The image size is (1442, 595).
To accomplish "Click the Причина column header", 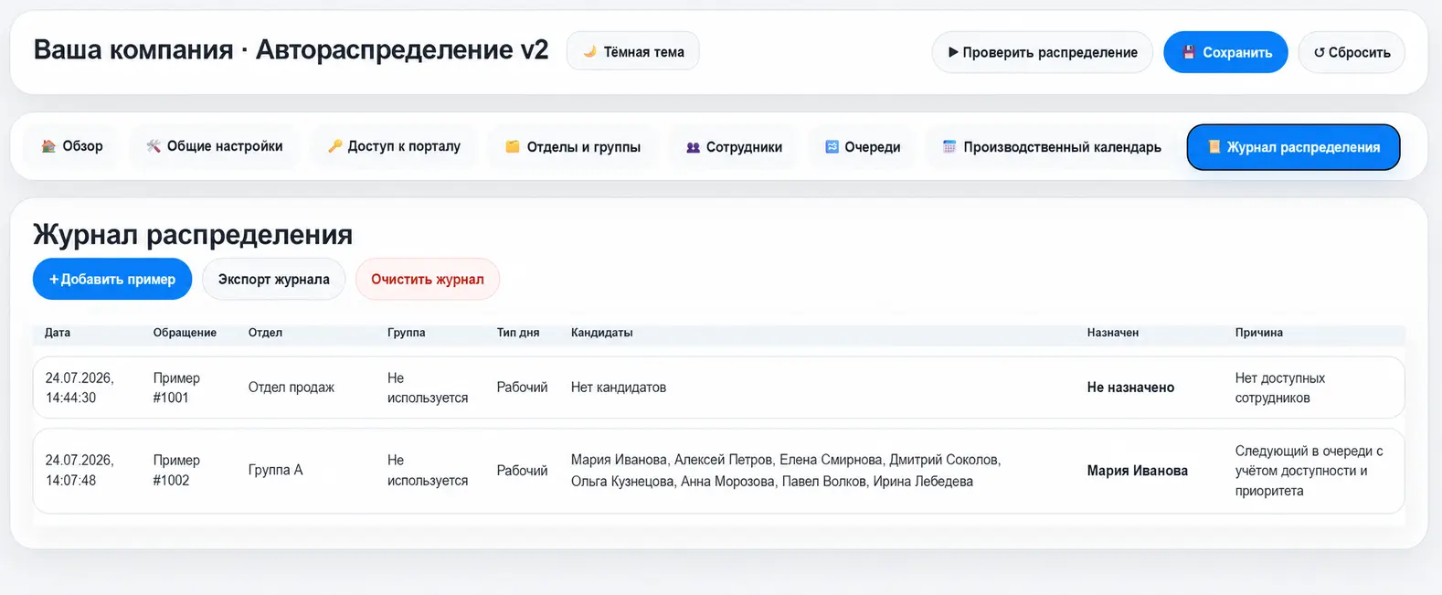I will (1258, 333).
